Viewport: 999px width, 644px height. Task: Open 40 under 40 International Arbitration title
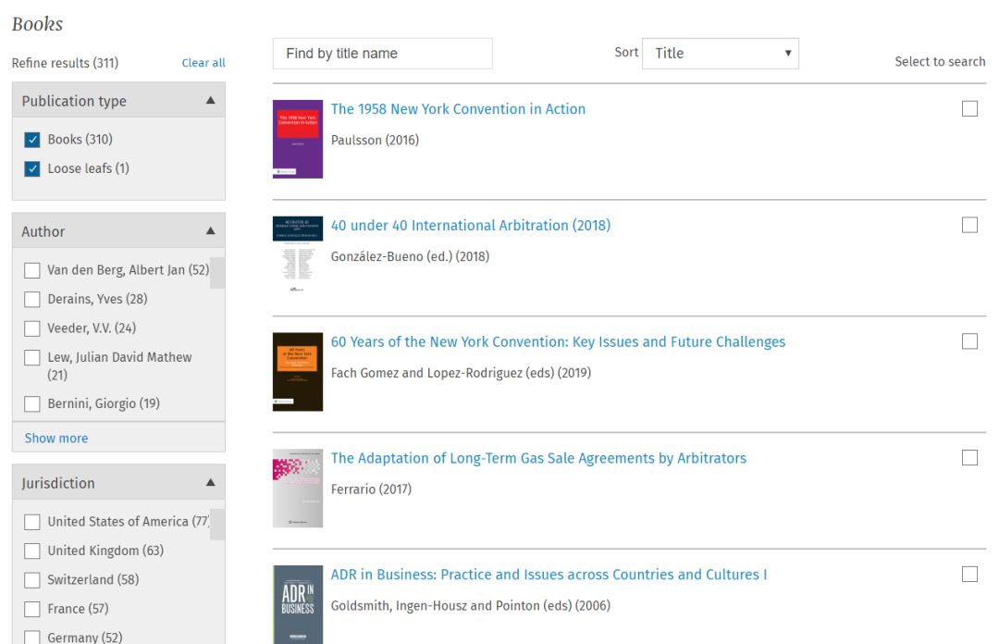(x=470, y=226)
